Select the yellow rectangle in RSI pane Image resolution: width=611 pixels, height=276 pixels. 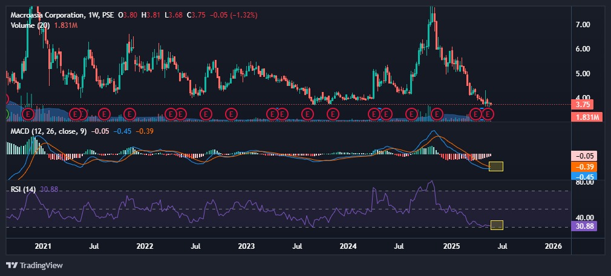(x=497, y=225)
